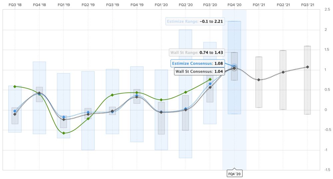The height and width of the screenshot is (179, 333).
Task: Click the FQ3 '18 quarter label at top
Action: point(15,5)
